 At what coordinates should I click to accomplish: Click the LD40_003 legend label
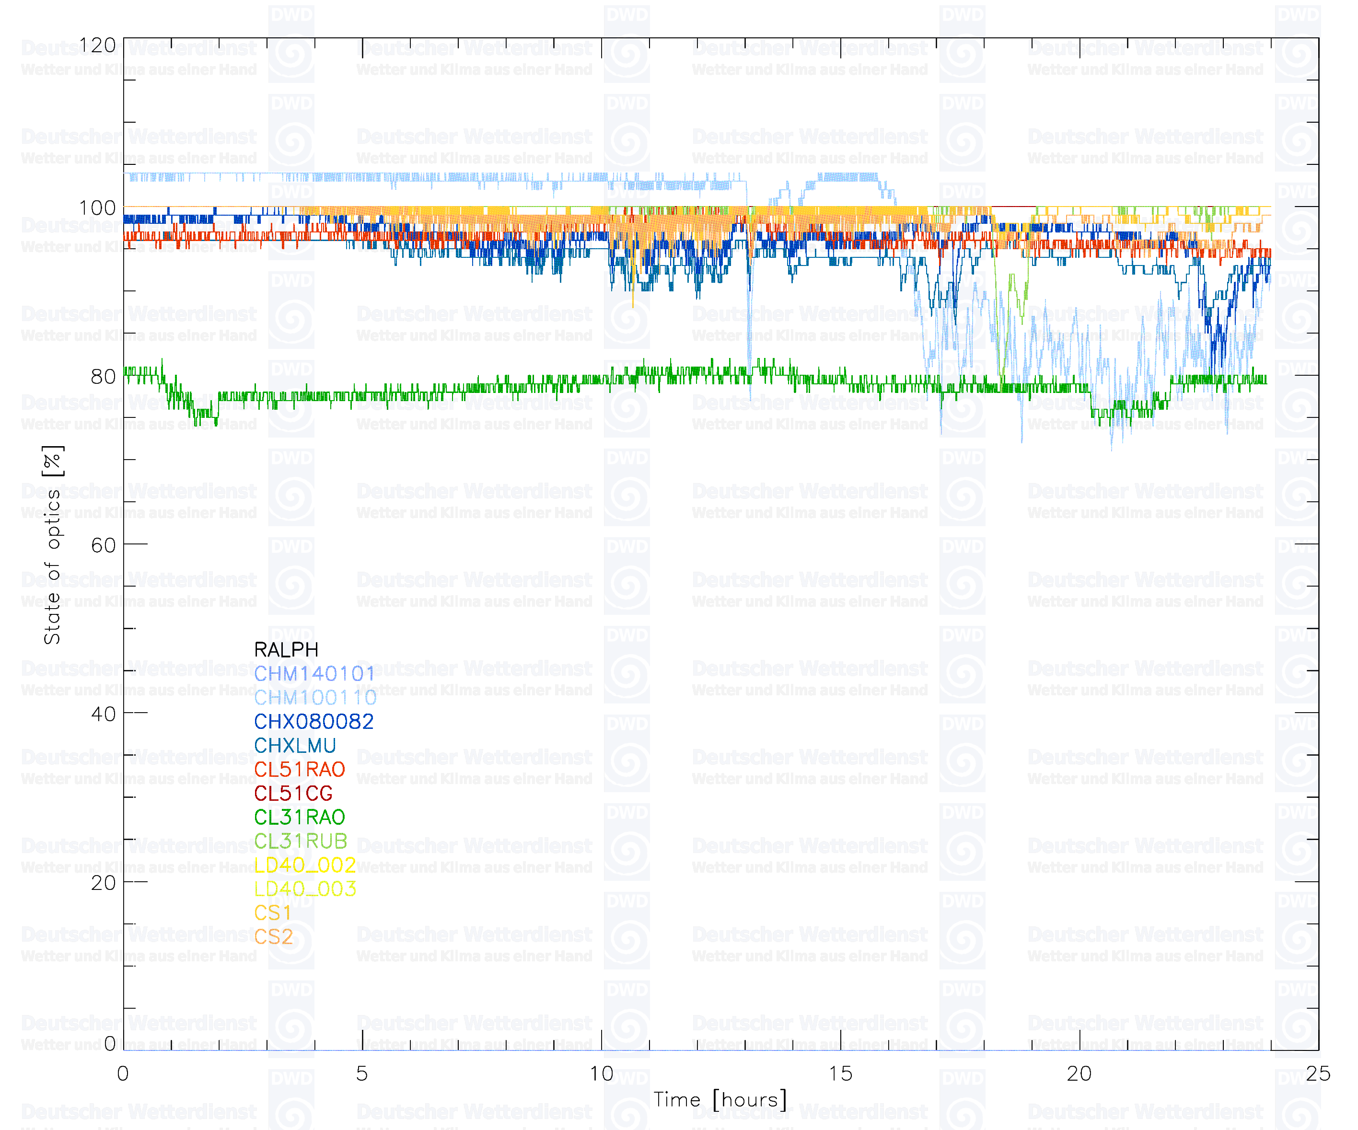point(304,889)
